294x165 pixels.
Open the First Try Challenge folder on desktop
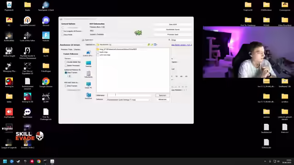[248, 21]
